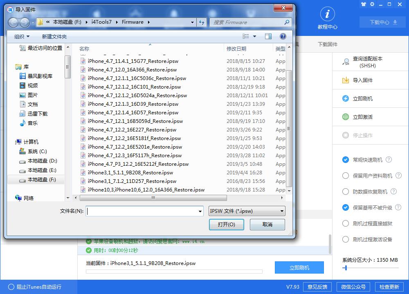Click the 微信公众号 button
409x294 pixels.
353,287
